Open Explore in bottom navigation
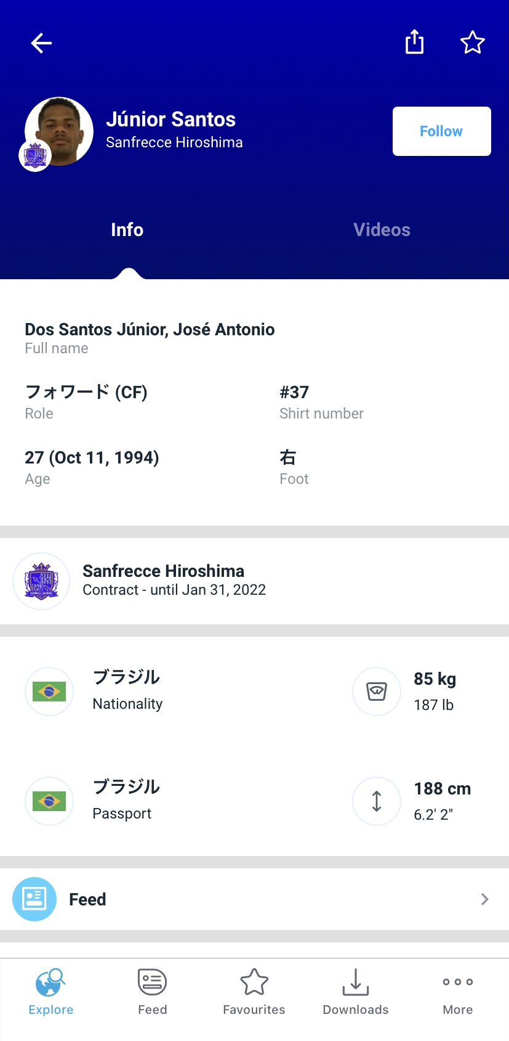The image size is (509, 1041). coord(51,991)
